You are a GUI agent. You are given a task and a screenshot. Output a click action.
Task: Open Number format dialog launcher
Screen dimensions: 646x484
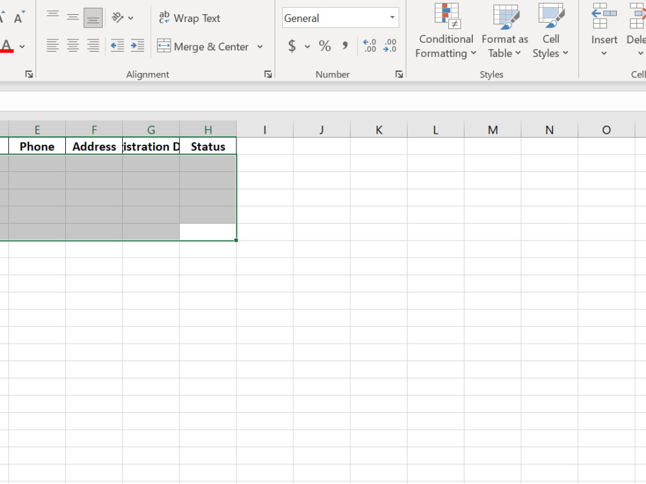[399, 74]
